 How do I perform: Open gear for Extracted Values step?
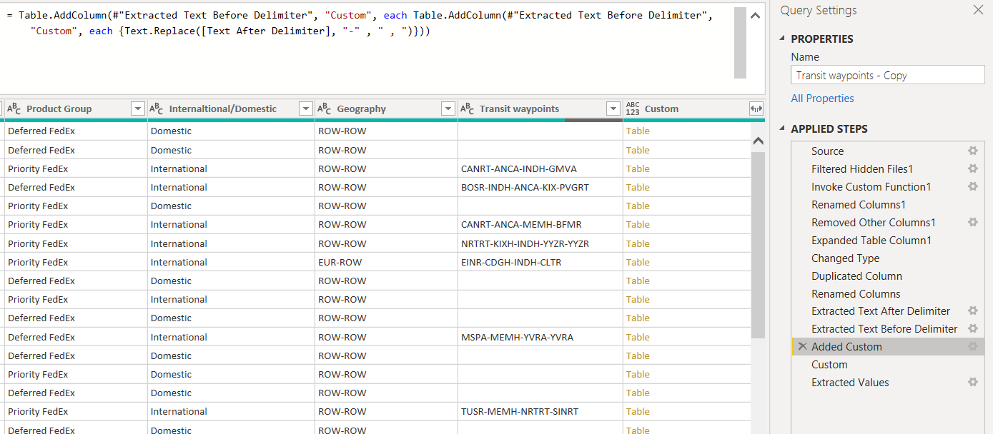point(972,382)
